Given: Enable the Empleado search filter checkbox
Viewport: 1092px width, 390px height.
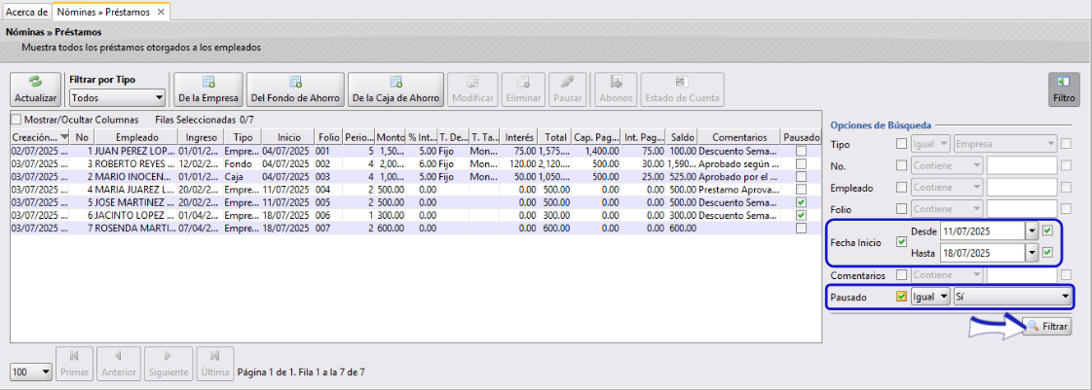Looking at the screenshot, I should 902,187.
